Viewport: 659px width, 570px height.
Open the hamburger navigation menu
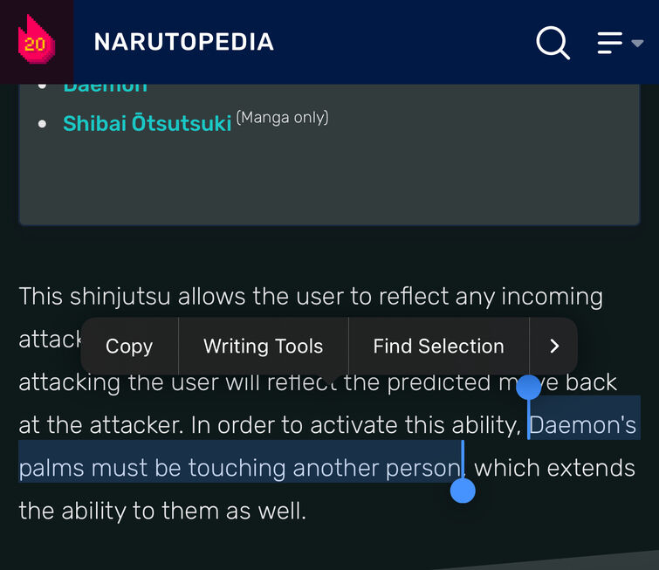(x=610, y=43)
